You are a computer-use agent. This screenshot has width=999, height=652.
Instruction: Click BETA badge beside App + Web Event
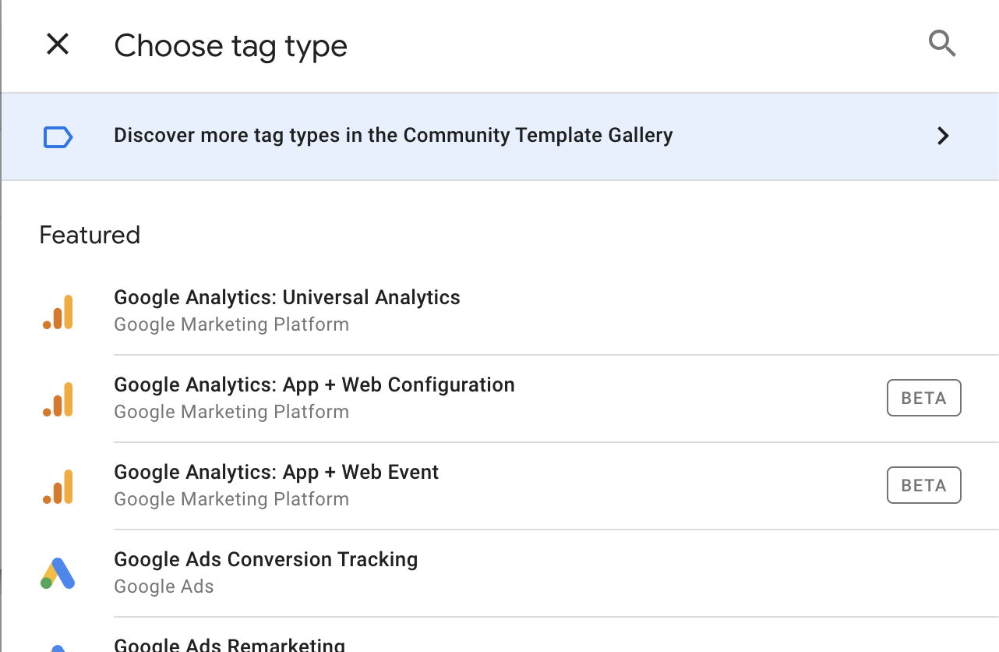point(923,486)
